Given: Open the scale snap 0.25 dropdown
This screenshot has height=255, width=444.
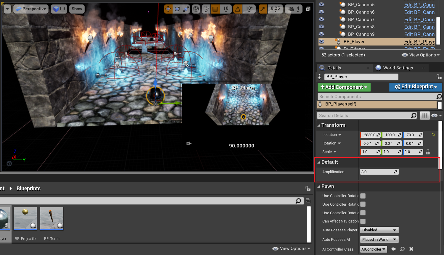Looking at the screenshot, I should (275, 9).
